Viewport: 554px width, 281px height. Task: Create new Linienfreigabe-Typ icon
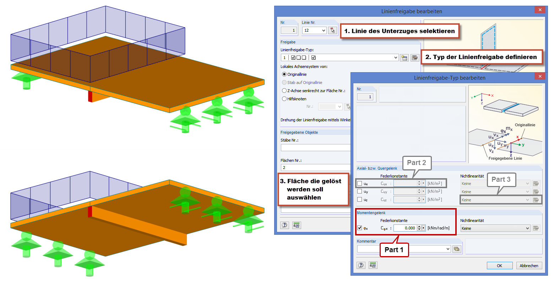tap(404, 58)
